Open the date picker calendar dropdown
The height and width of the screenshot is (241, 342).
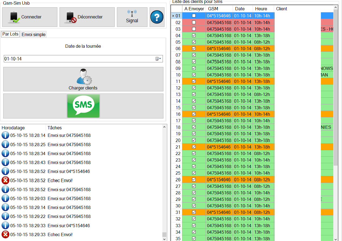tap(158, 59)
